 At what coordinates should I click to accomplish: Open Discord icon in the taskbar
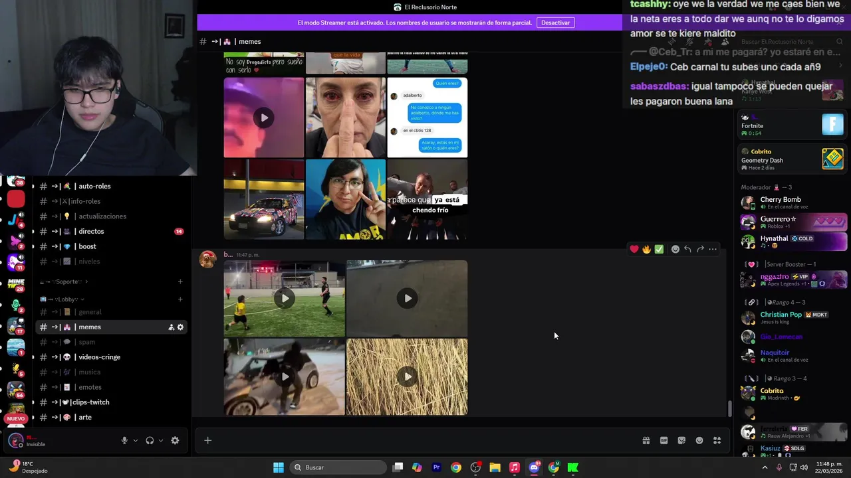point(534,467)
